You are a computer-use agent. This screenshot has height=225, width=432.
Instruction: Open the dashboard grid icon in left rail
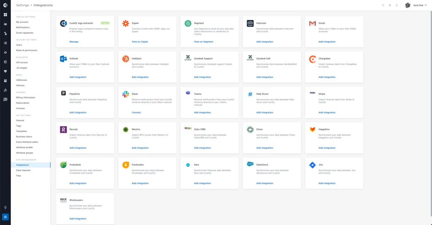point(5,15)
